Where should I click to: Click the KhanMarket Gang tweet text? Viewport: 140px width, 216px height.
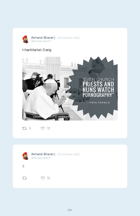pyautogui.click(x=37, y=50)
